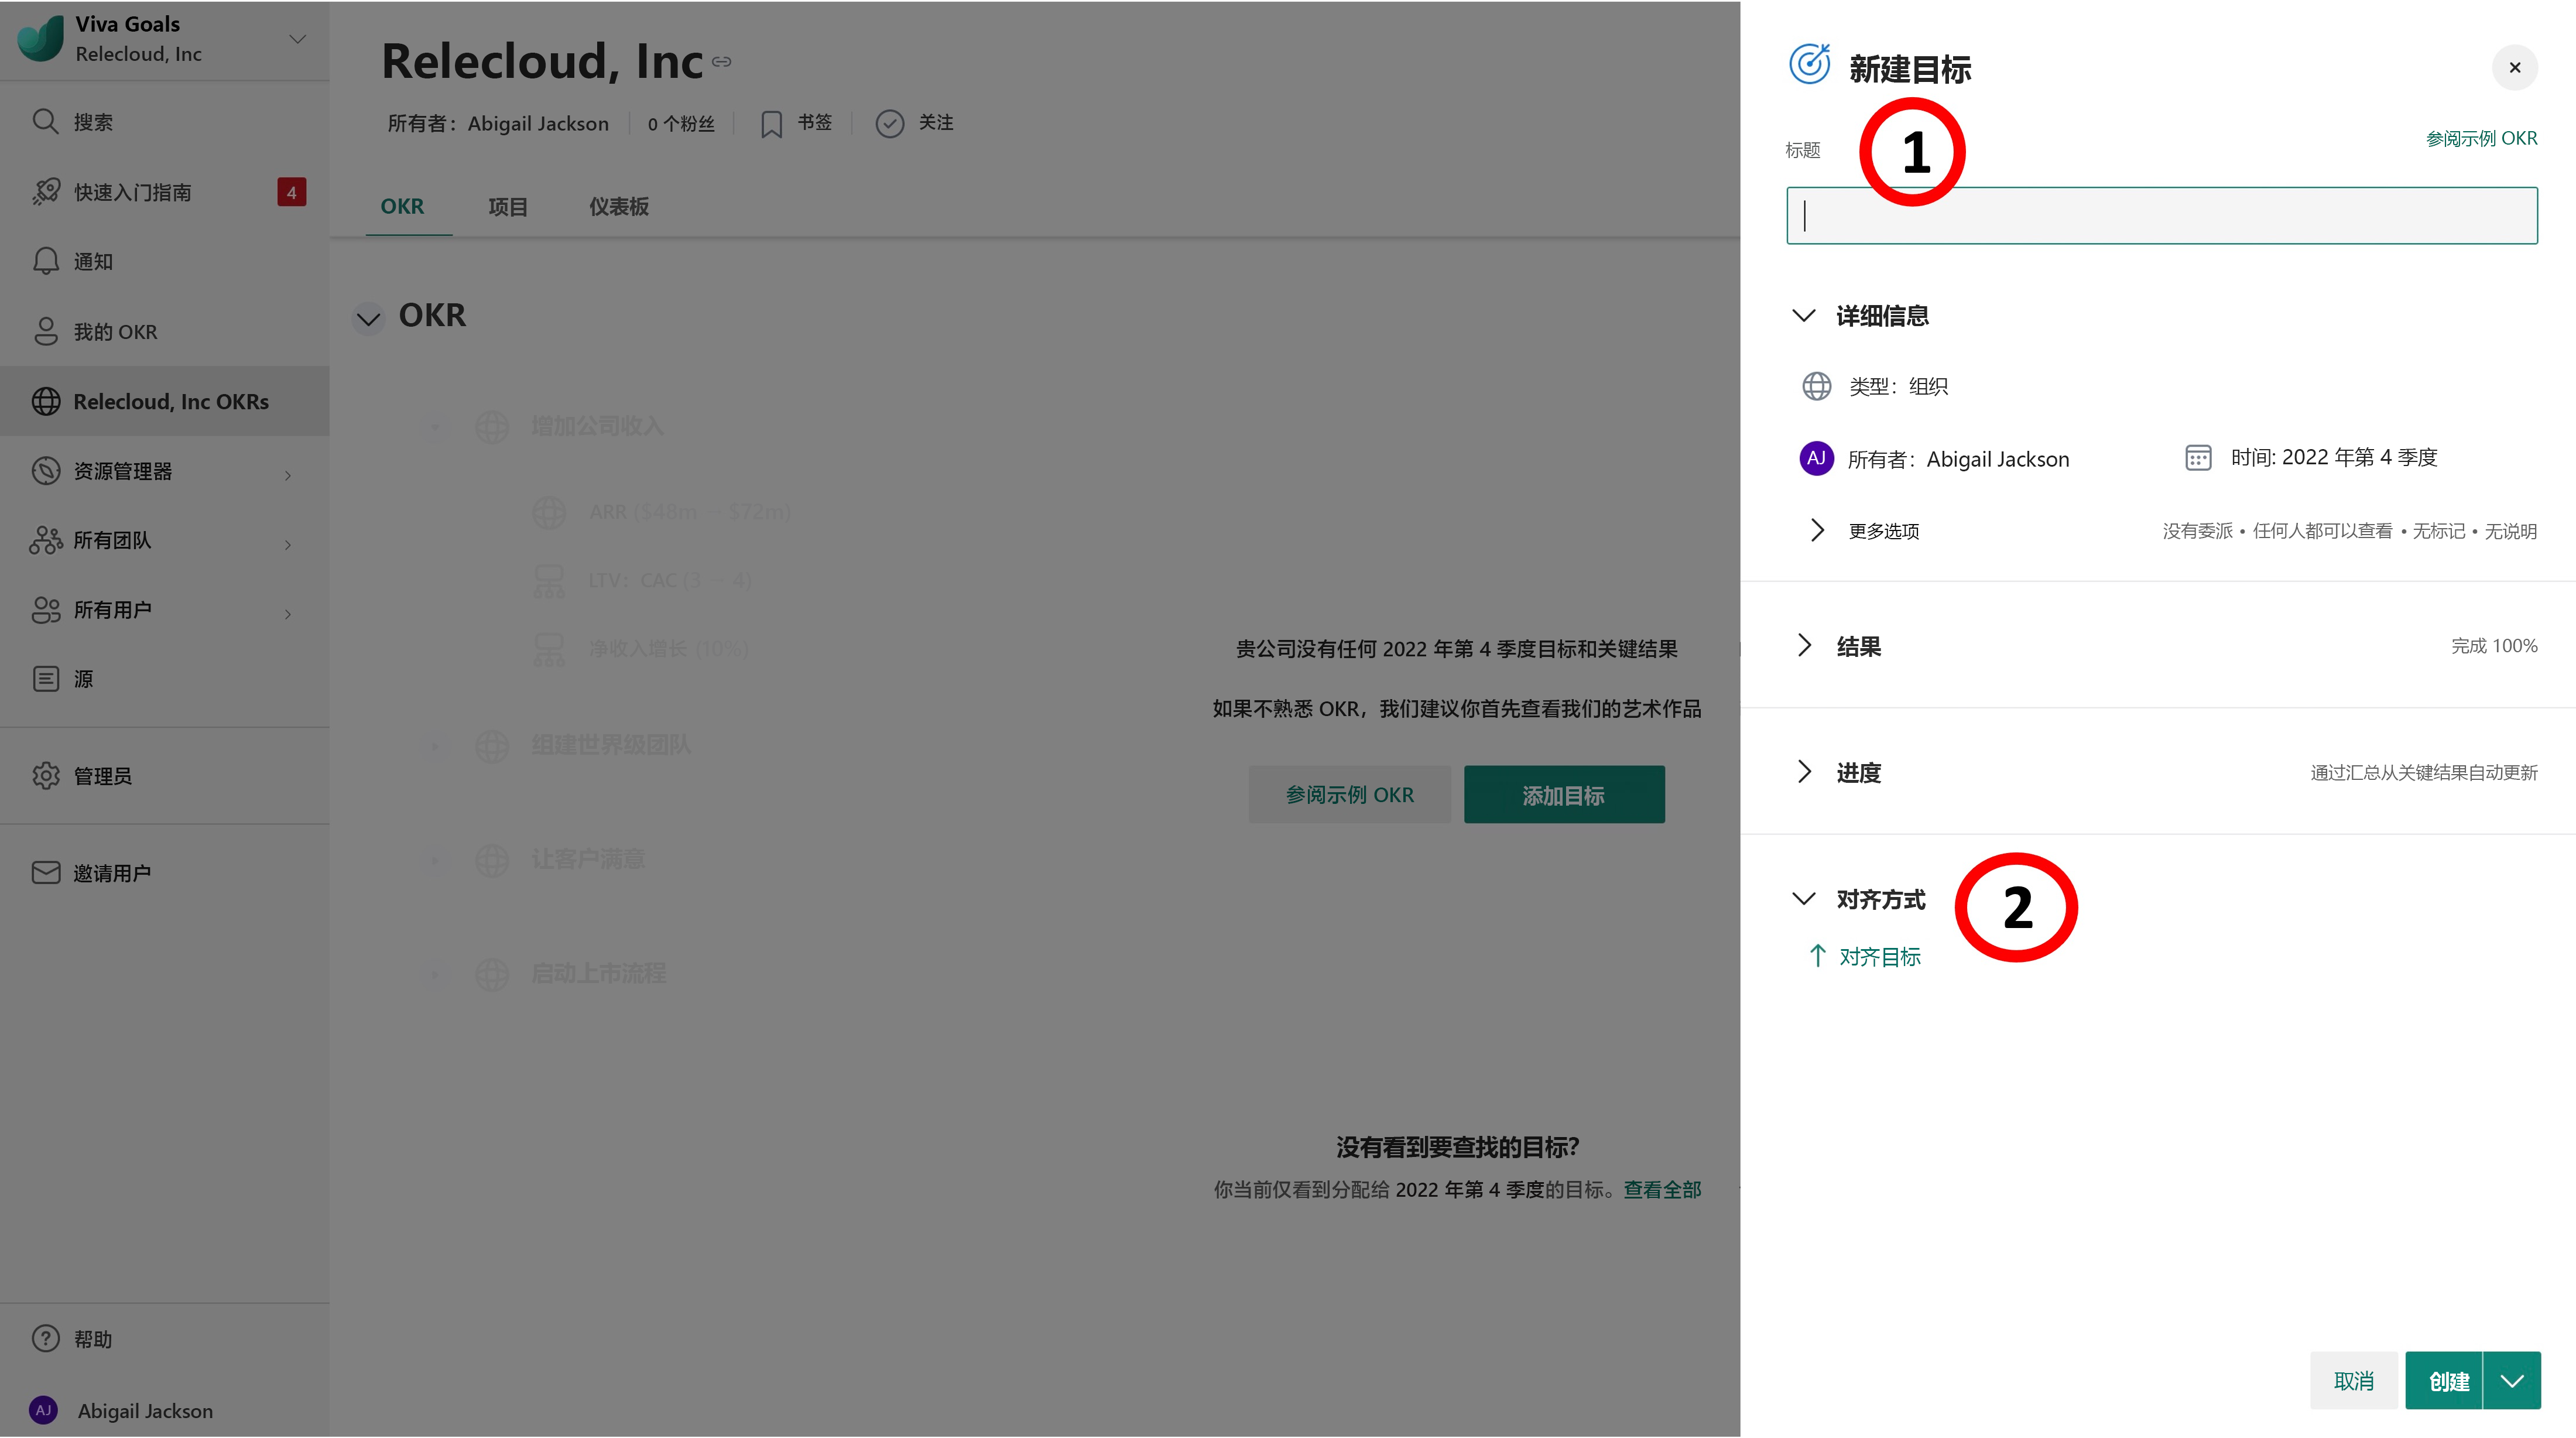Collapse the 对齐方式 section
Image resolution: width=2576 pixels, height=1438 pixels.
(x=1803, y=899)
